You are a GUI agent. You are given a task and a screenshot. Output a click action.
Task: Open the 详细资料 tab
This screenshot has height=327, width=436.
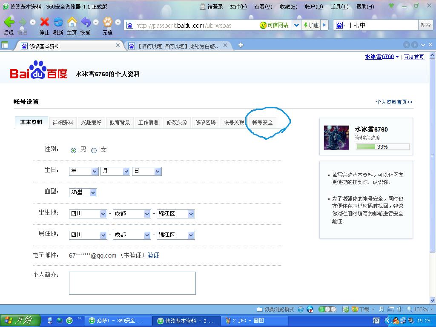[63, 122]
